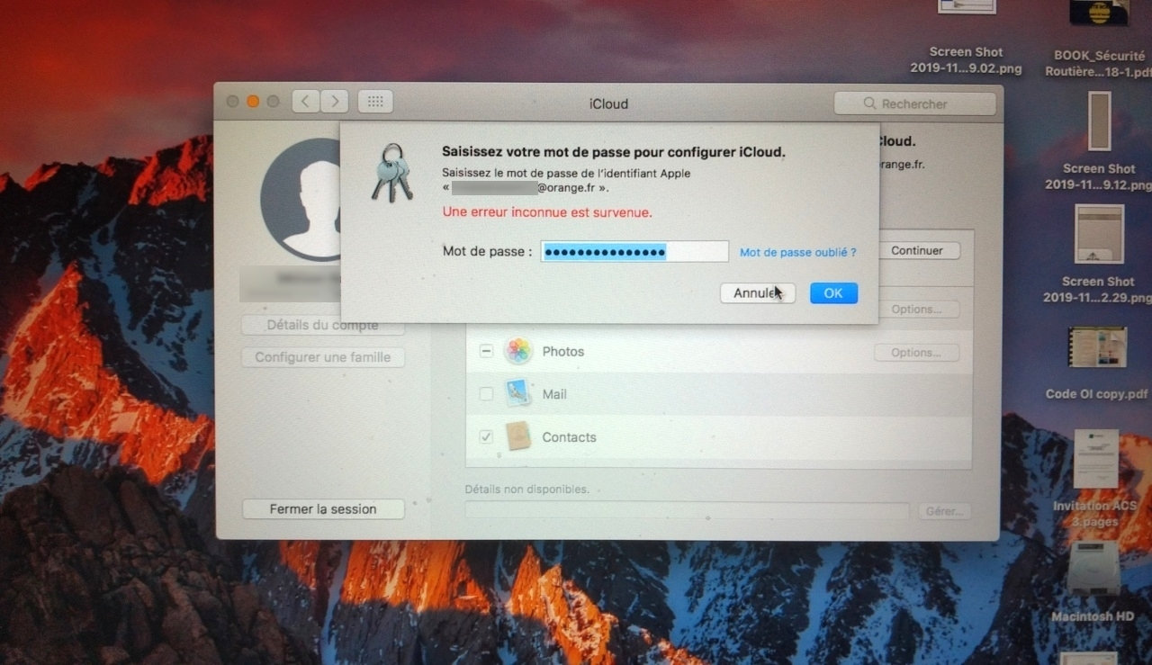
Task: Open the 'Mot de passe oublié ?' link
Action: [x=797, y=253]
